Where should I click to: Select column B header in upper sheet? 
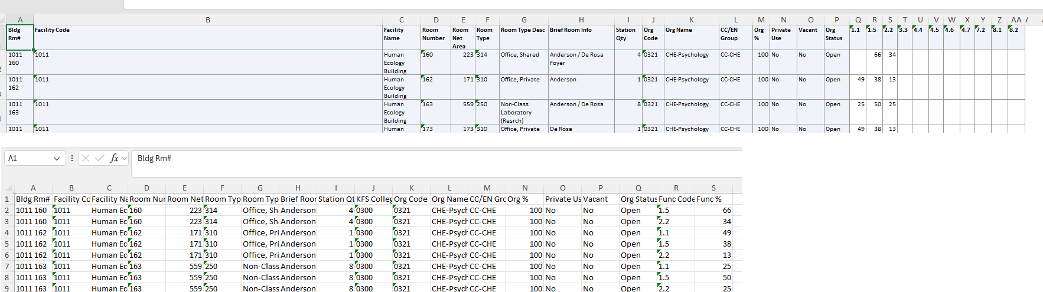point(208,20)
